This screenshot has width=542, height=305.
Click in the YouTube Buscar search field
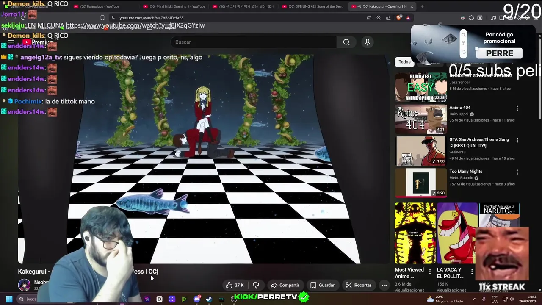[x=253, y=42]
